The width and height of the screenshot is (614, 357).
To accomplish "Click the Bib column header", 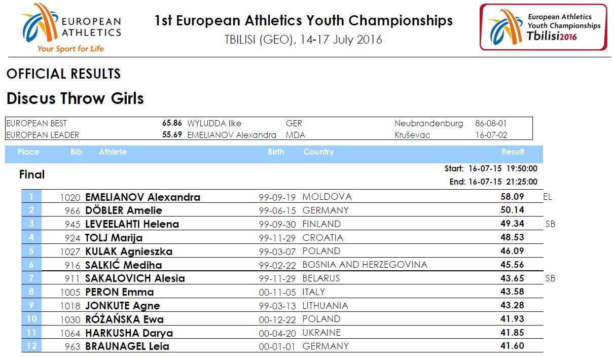I will click(x=76, y=152).
